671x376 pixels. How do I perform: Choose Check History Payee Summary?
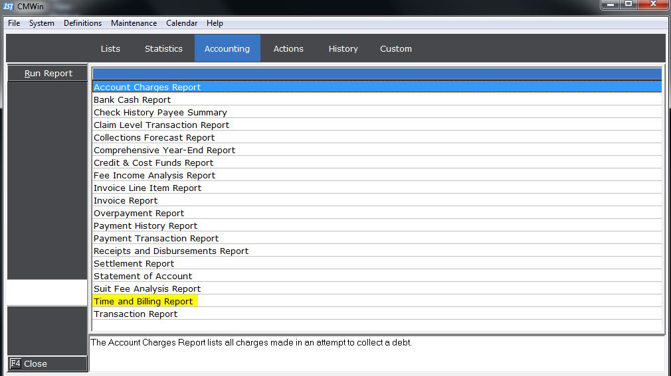pyautogui.click(x=160, y=113)
